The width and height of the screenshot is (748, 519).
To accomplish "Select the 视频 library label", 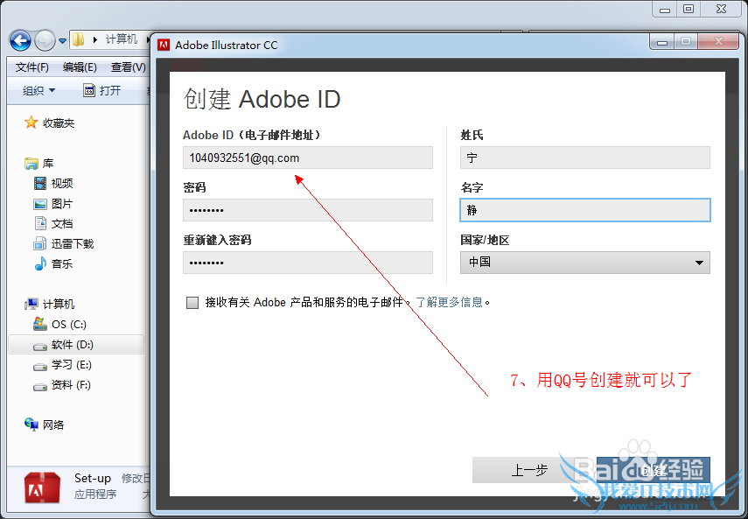I will pyautogui.click(x=62, y=183).
